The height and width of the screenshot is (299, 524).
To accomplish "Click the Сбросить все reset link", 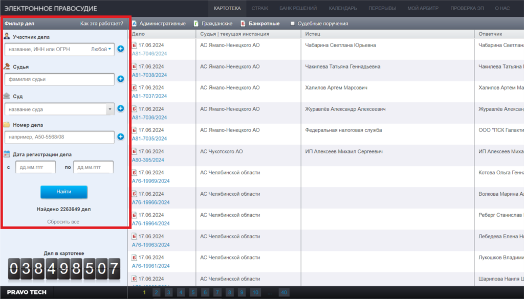I will (x=63, y=222).
